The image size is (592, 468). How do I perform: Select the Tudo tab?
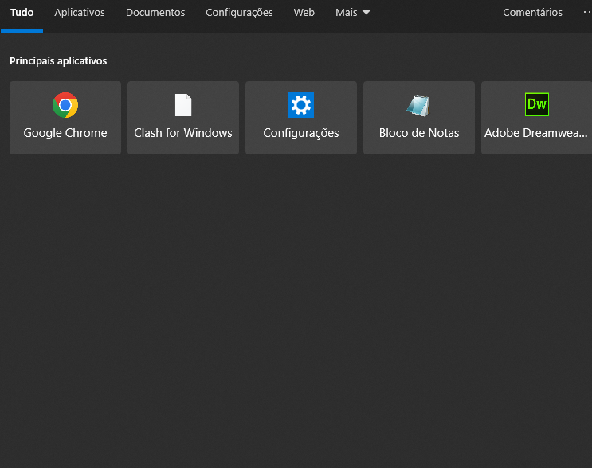click(x=22, y=13)
